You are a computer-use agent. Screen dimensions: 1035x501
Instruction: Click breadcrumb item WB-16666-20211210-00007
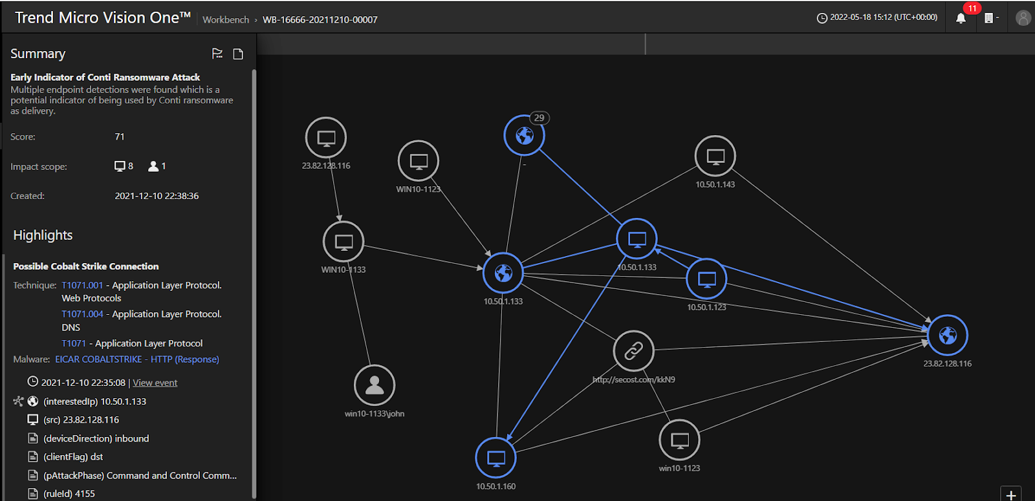[320, 20]
